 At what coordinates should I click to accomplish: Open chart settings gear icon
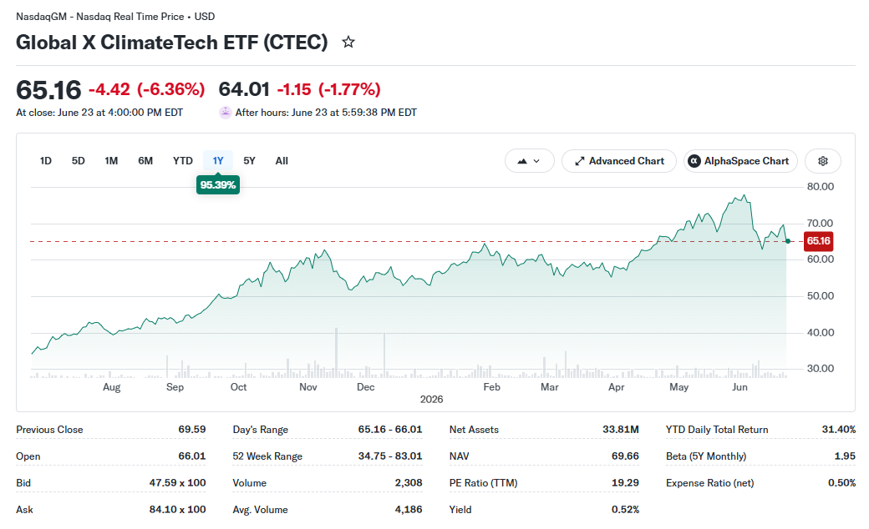(823, 161)
